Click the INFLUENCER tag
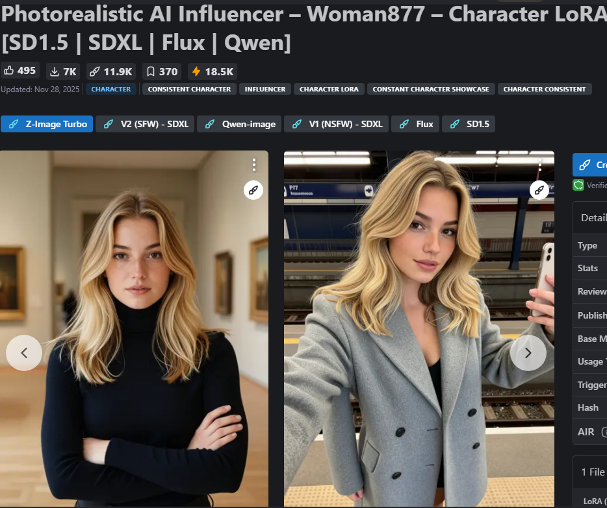607x508 pixels. point(265,90)
